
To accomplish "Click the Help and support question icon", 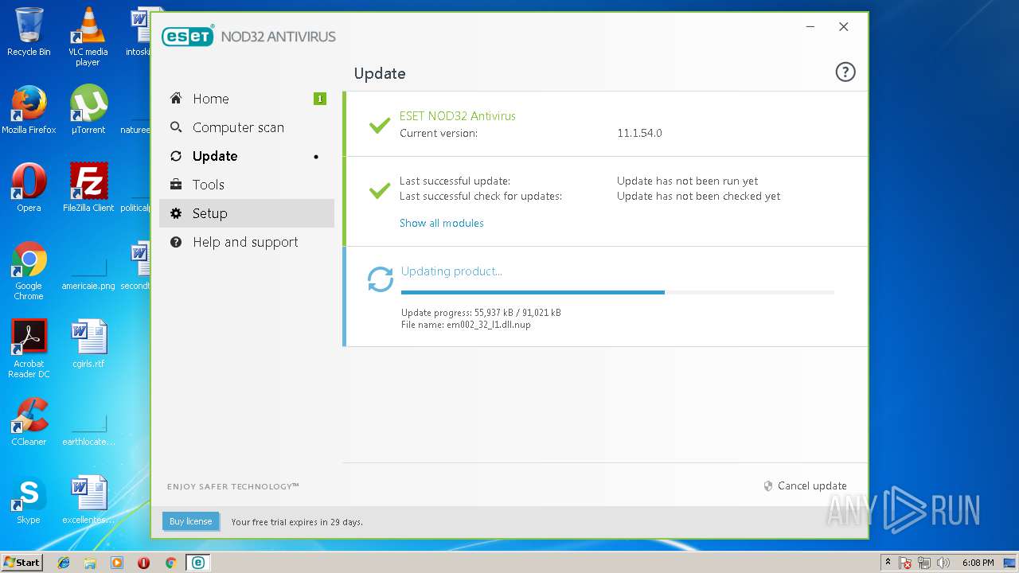I will [x=176, y=242].
